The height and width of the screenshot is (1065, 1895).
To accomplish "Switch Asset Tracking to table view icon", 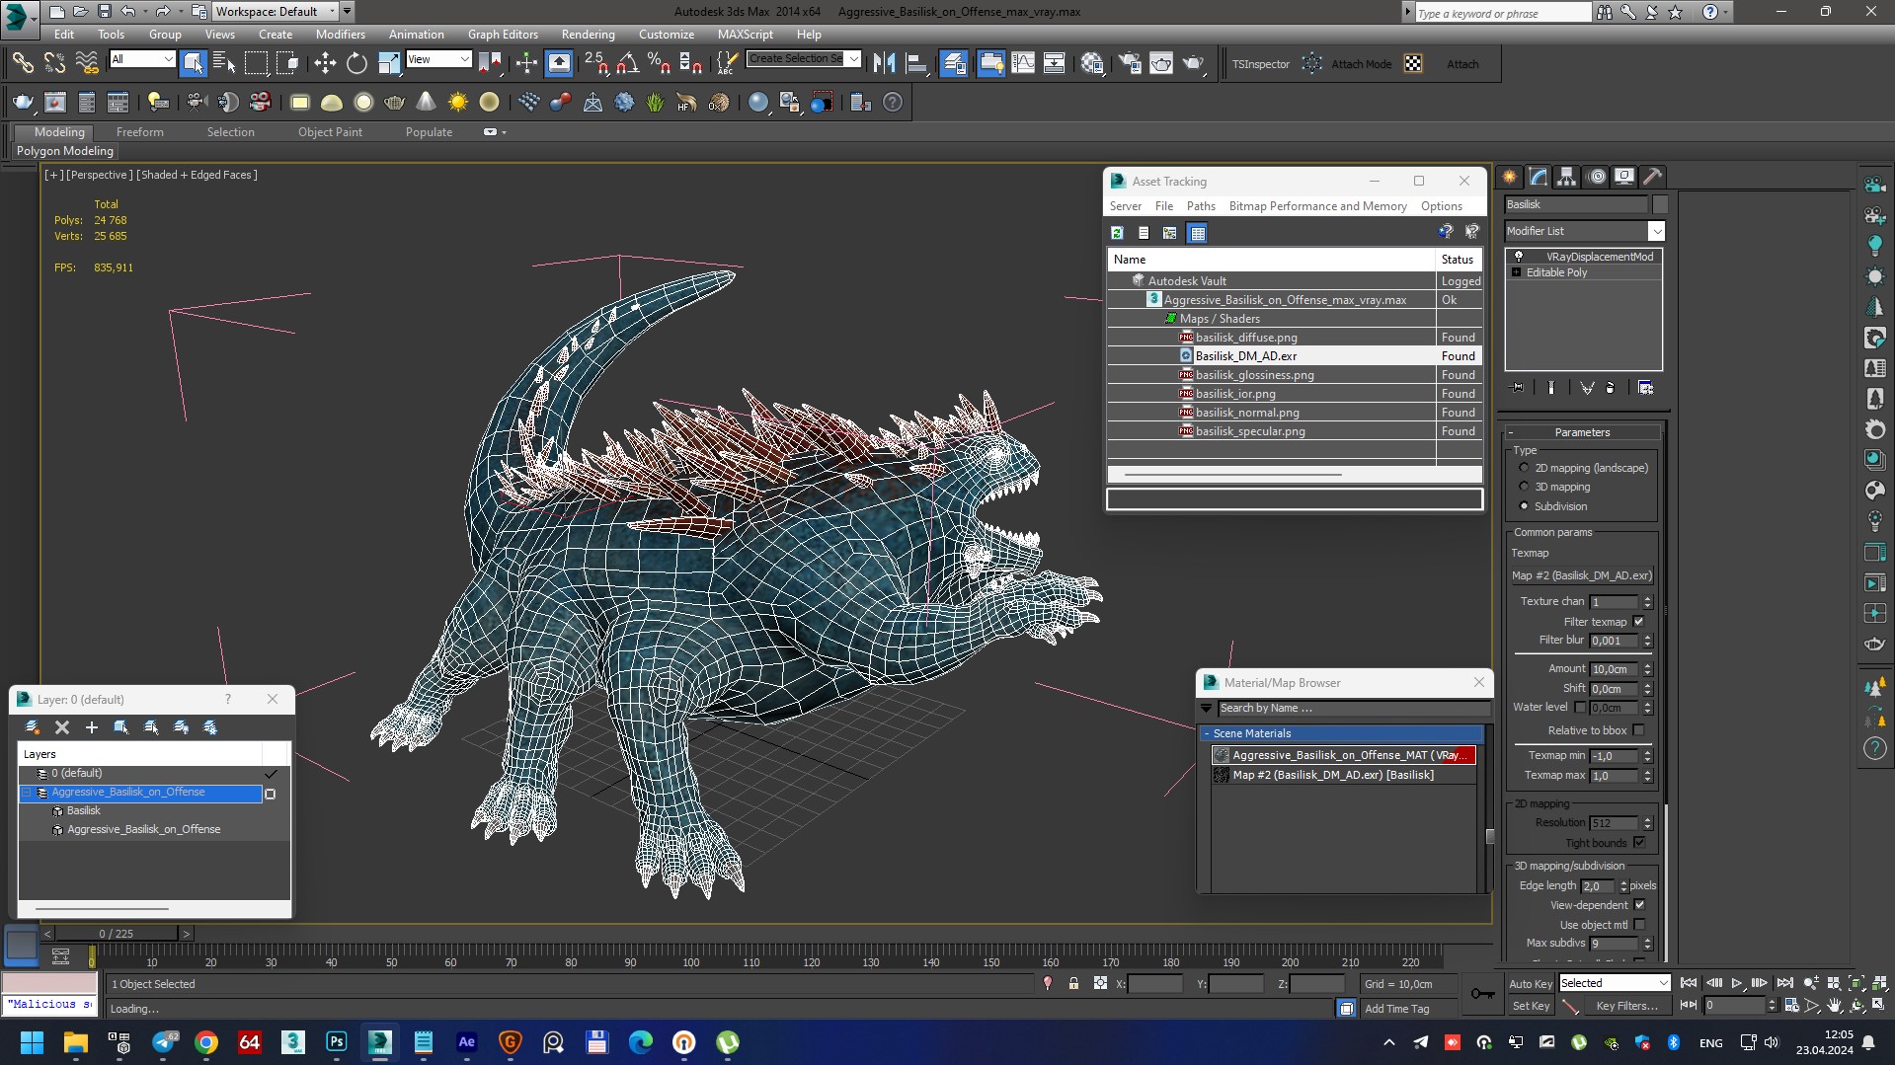I will click(x=1198, y=233).
